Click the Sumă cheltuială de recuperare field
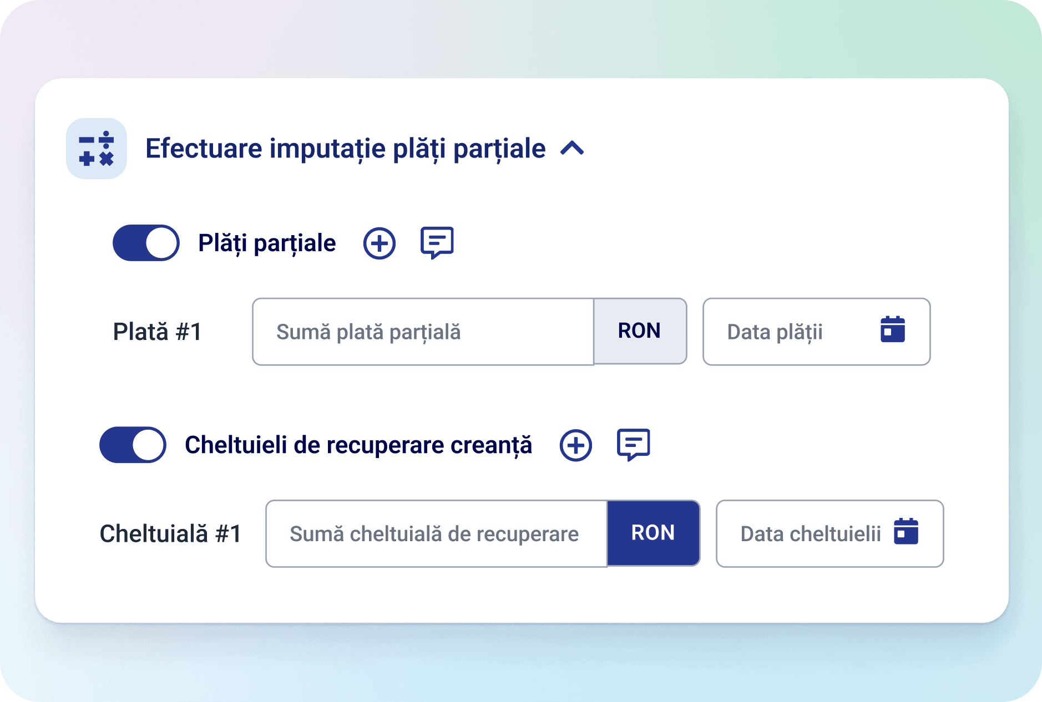The width and height of the screenshot is (1042, 702). click(436, 533)
